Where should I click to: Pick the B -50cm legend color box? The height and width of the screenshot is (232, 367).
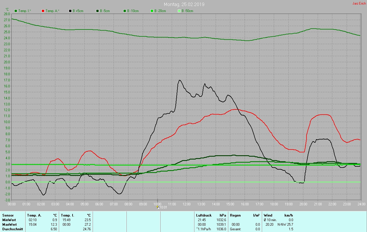pos(179,11)
